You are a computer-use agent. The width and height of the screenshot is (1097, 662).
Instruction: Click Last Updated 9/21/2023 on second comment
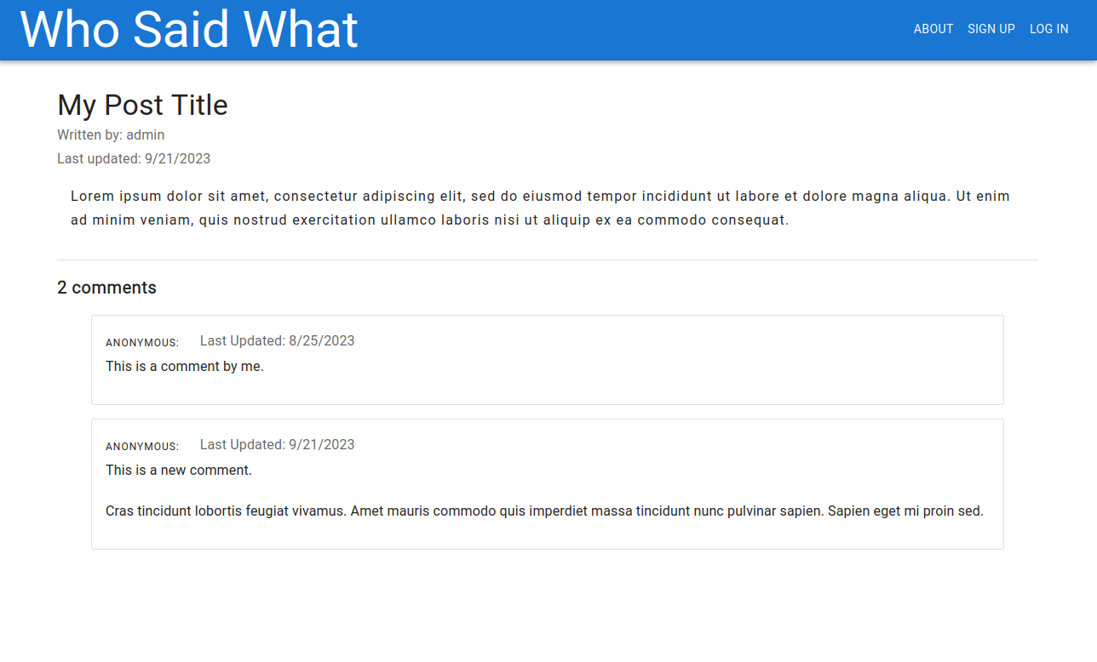277,444
